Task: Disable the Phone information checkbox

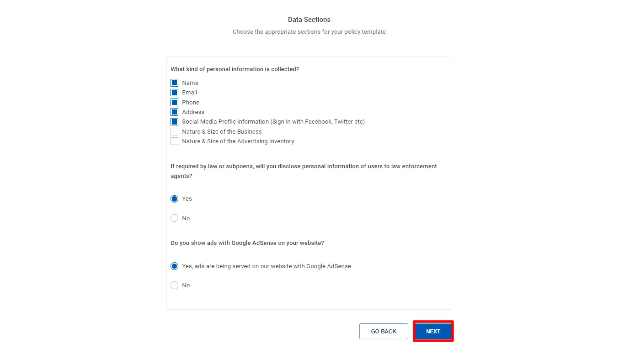Action: pyautogui.click(x=174, y=102)
